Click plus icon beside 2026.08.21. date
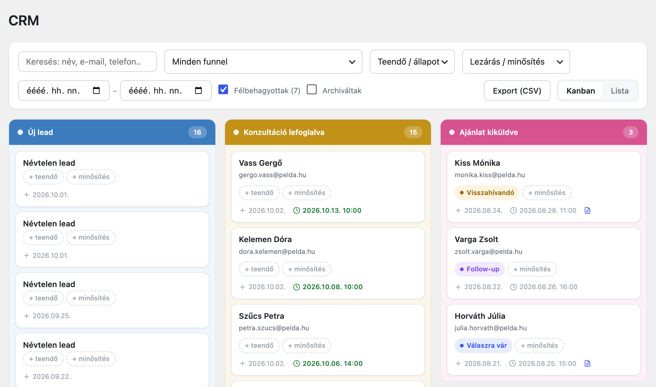Viewport: 656px width, 387px height. coord(458,363)
